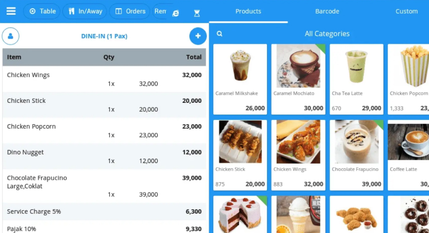Select the Chicken Wings order line
Screen dimensions: 429x233
(104, 79)
